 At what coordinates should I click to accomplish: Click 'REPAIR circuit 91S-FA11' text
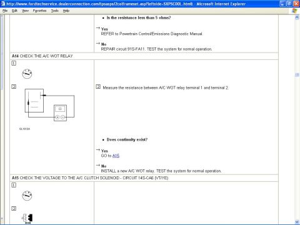pyautogui.click(x=123, y=49)
